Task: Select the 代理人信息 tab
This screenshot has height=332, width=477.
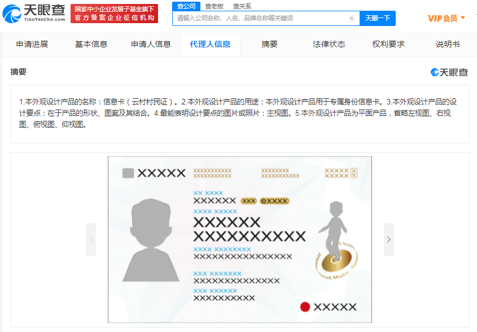Action: click(x=211, y=43)
